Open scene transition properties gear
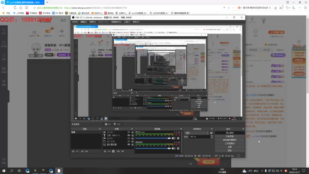 [211, 133]
